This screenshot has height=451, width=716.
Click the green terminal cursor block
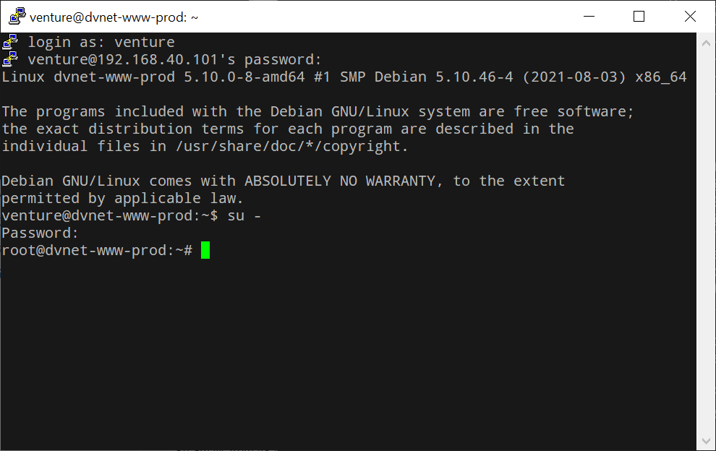coord(205,250)
